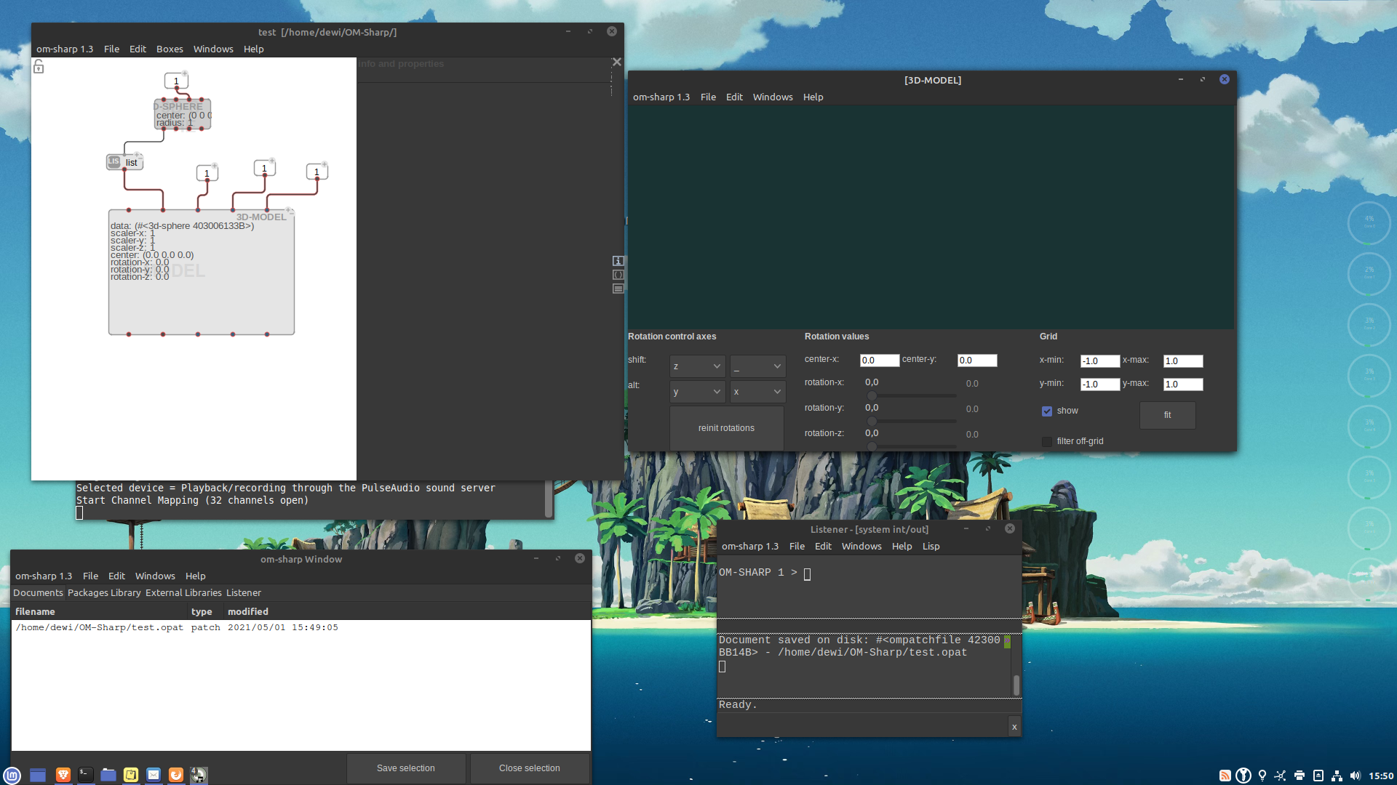Open the Linux Mint start menu

tap(12, 775)
